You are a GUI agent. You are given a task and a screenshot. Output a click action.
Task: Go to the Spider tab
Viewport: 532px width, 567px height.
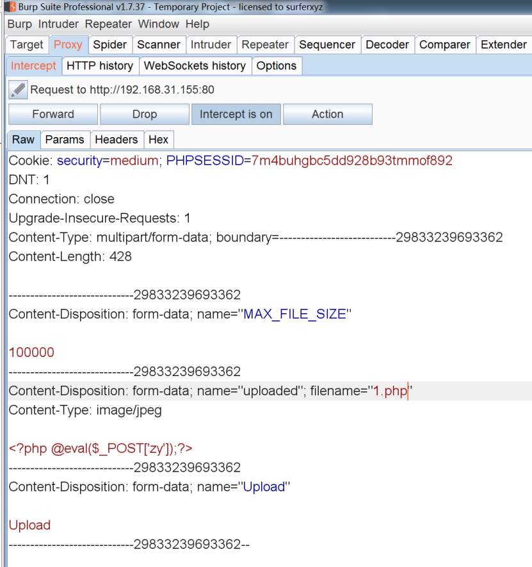pyautogui.click(x=110, y=45)
